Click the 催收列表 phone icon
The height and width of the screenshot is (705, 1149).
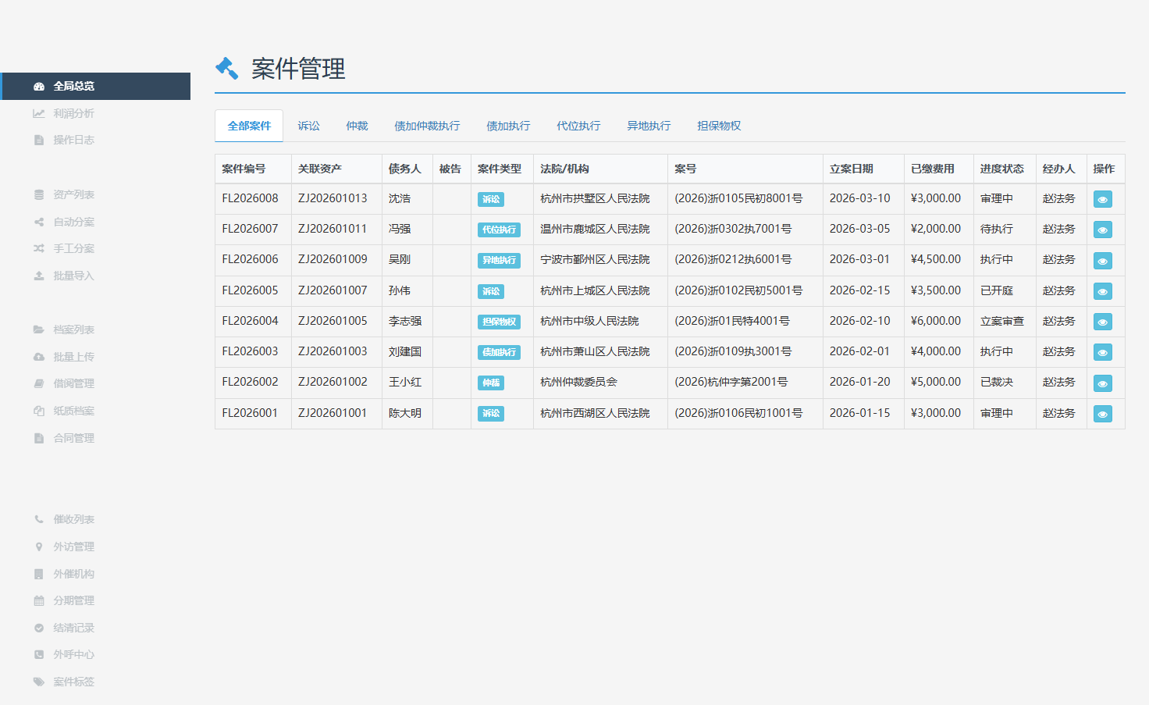tap(39, 519)
